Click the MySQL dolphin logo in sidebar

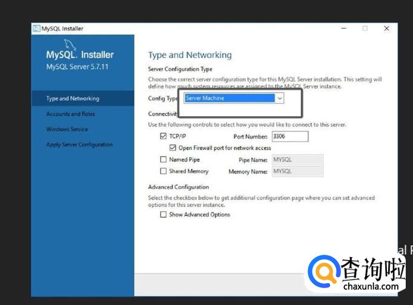click(70, 44)
